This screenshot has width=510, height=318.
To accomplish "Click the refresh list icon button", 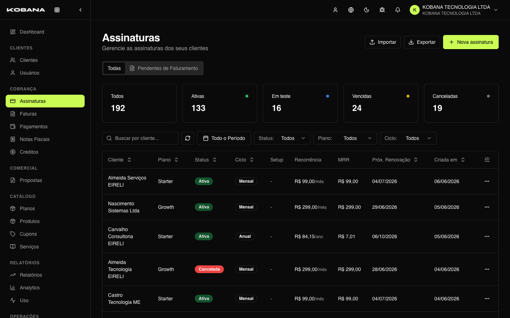I will 188,138.
